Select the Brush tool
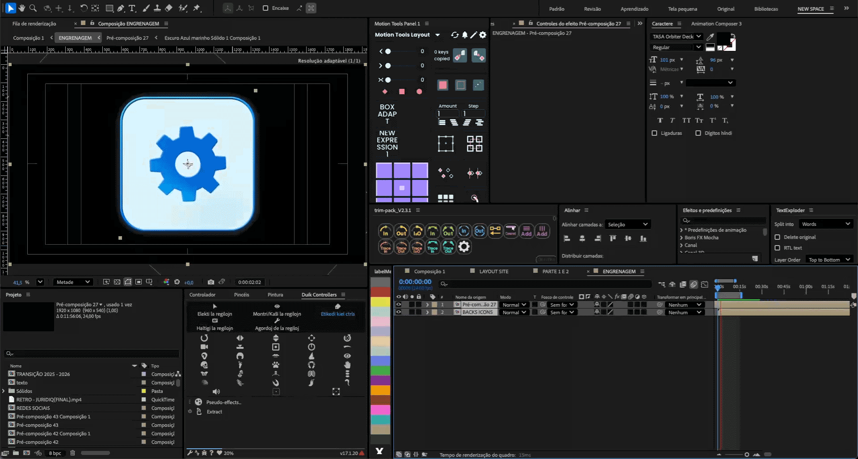858x459 pixels. 146,8
